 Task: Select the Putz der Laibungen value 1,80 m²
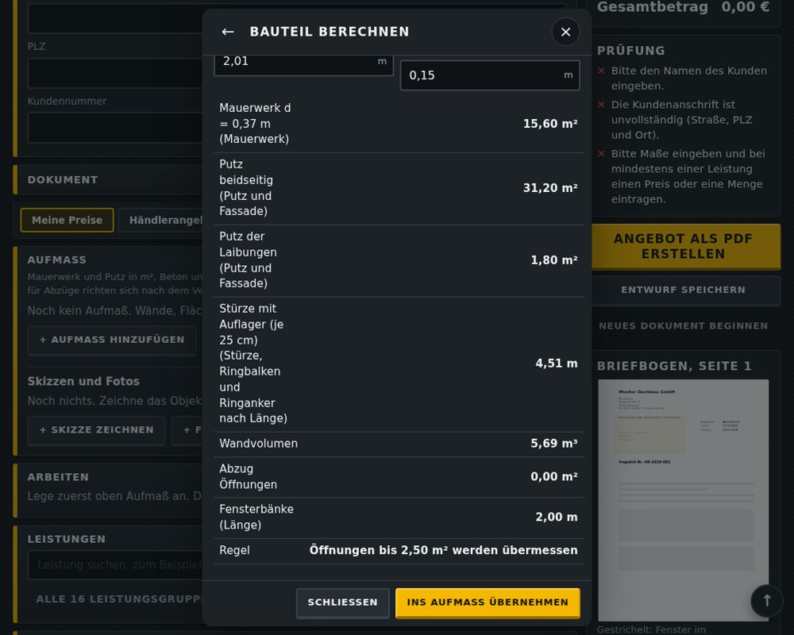click(x=554, y=260)
